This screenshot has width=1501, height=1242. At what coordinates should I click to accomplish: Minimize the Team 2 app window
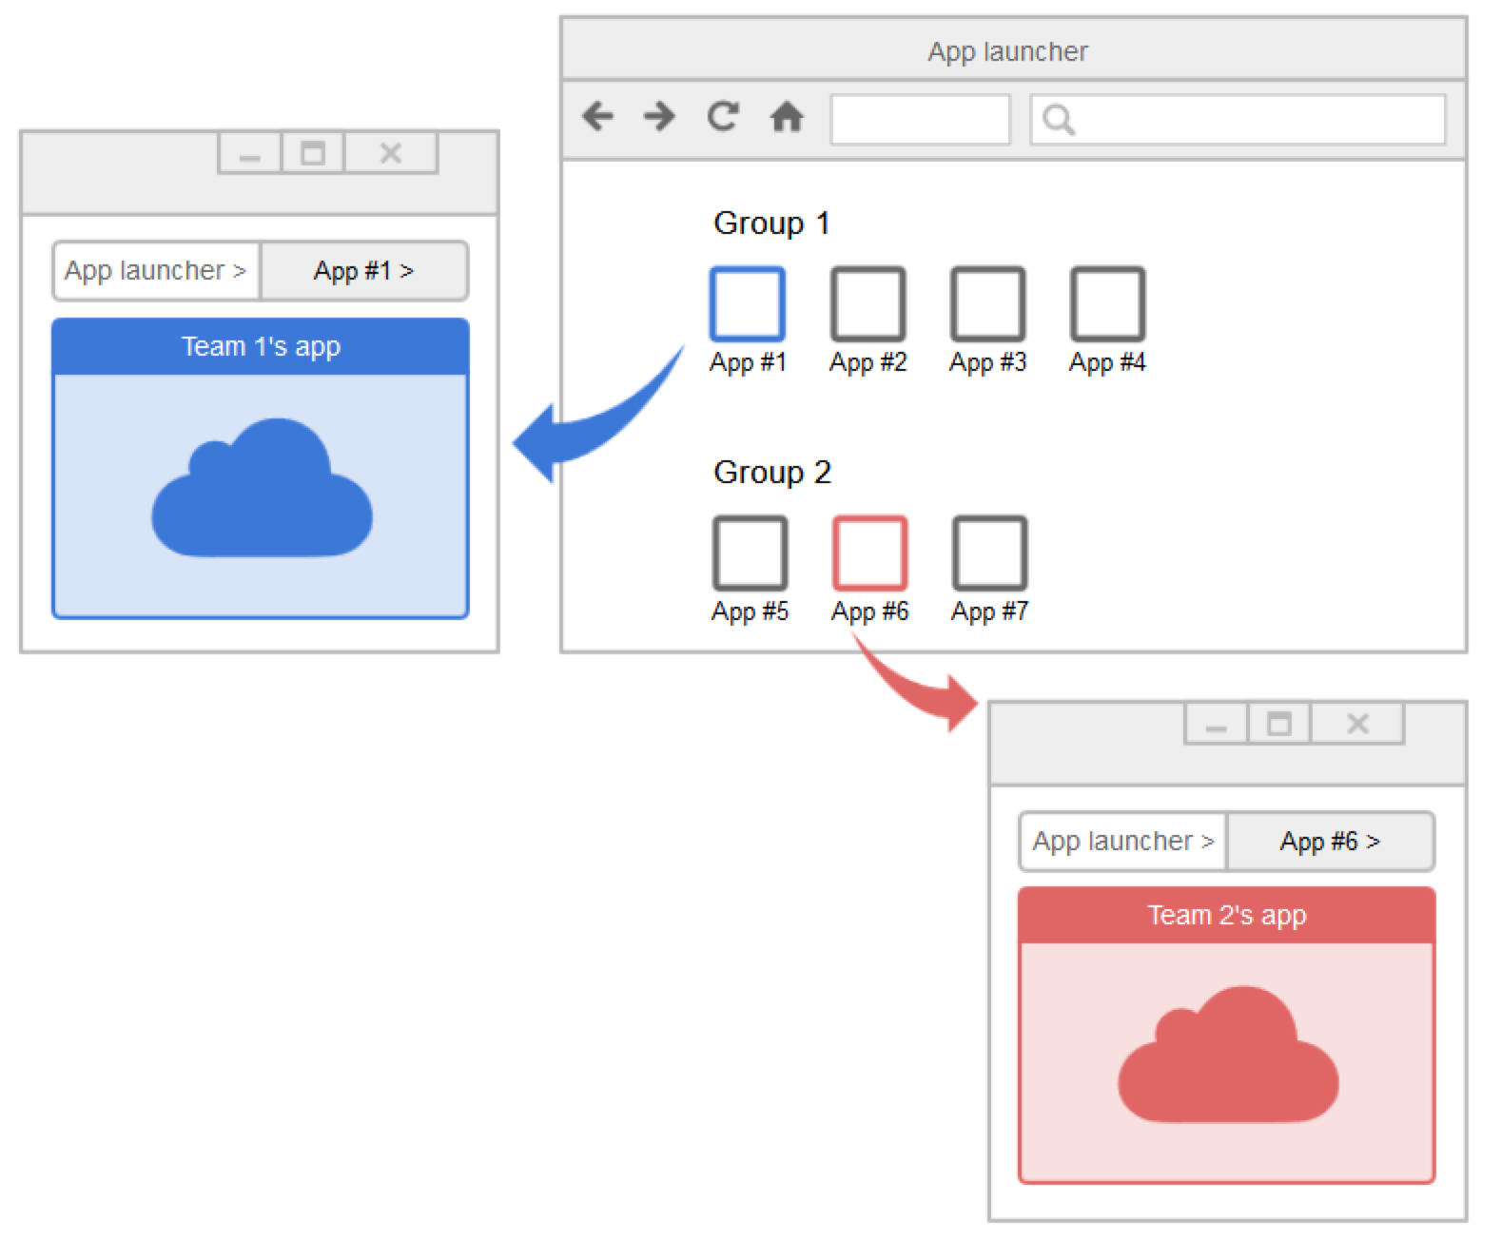point(1216,725)
